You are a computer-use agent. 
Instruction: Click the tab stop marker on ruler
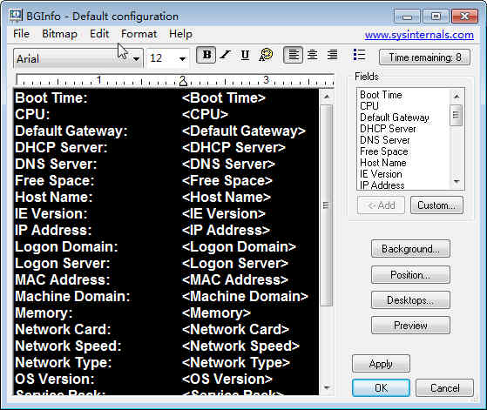[183, 81]
